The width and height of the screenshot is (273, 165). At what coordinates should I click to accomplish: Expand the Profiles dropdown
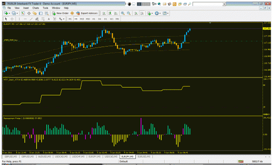(17, 13)
